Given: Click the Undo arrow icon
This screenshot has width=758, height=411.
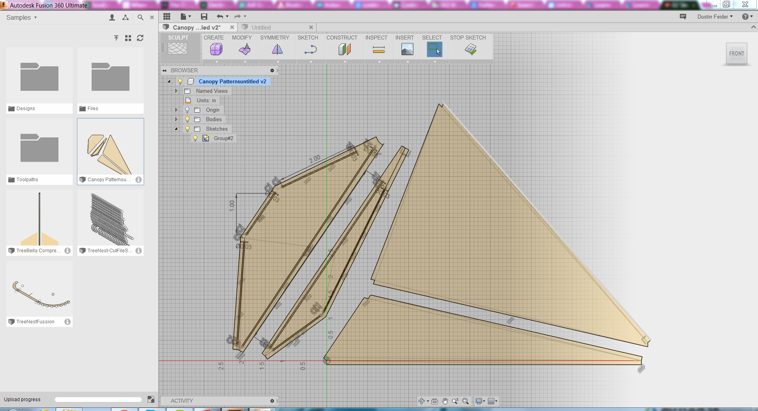Looking at the screenshot, I should [220, 17].
